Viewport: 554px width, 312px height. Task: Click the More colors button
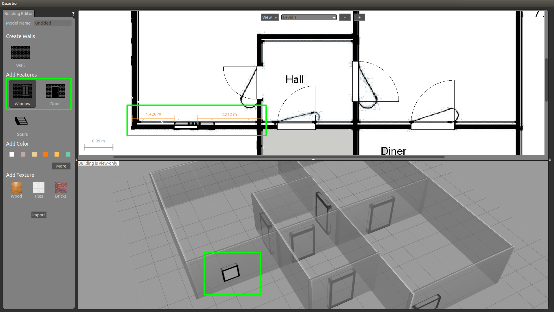(x=61, y=166)
